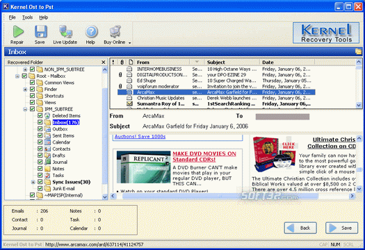This screenshot has width=365, height=250.
Task: Click attachment icon on voipforum moderator row
Action: click(120, 86)
